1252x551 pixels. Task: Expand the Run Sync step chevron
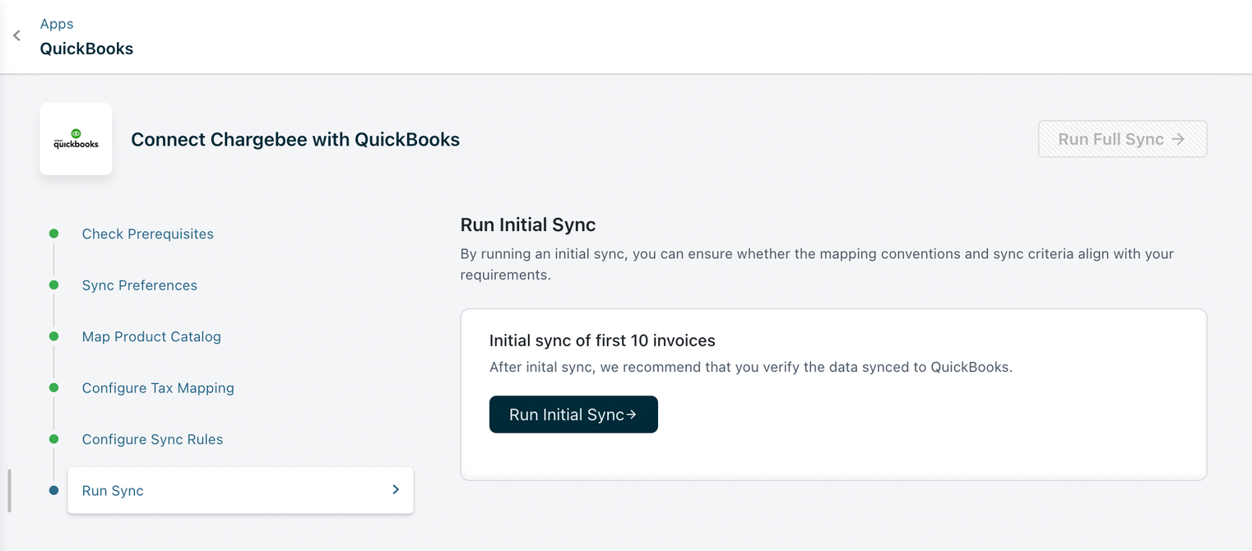pyautogui.click(x=396, y=489)
